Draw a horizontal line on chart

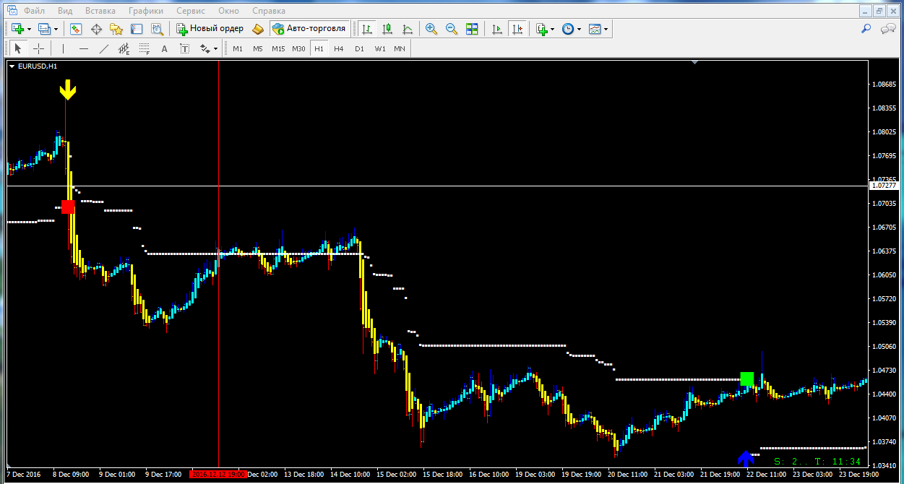(x=84, y=49)
